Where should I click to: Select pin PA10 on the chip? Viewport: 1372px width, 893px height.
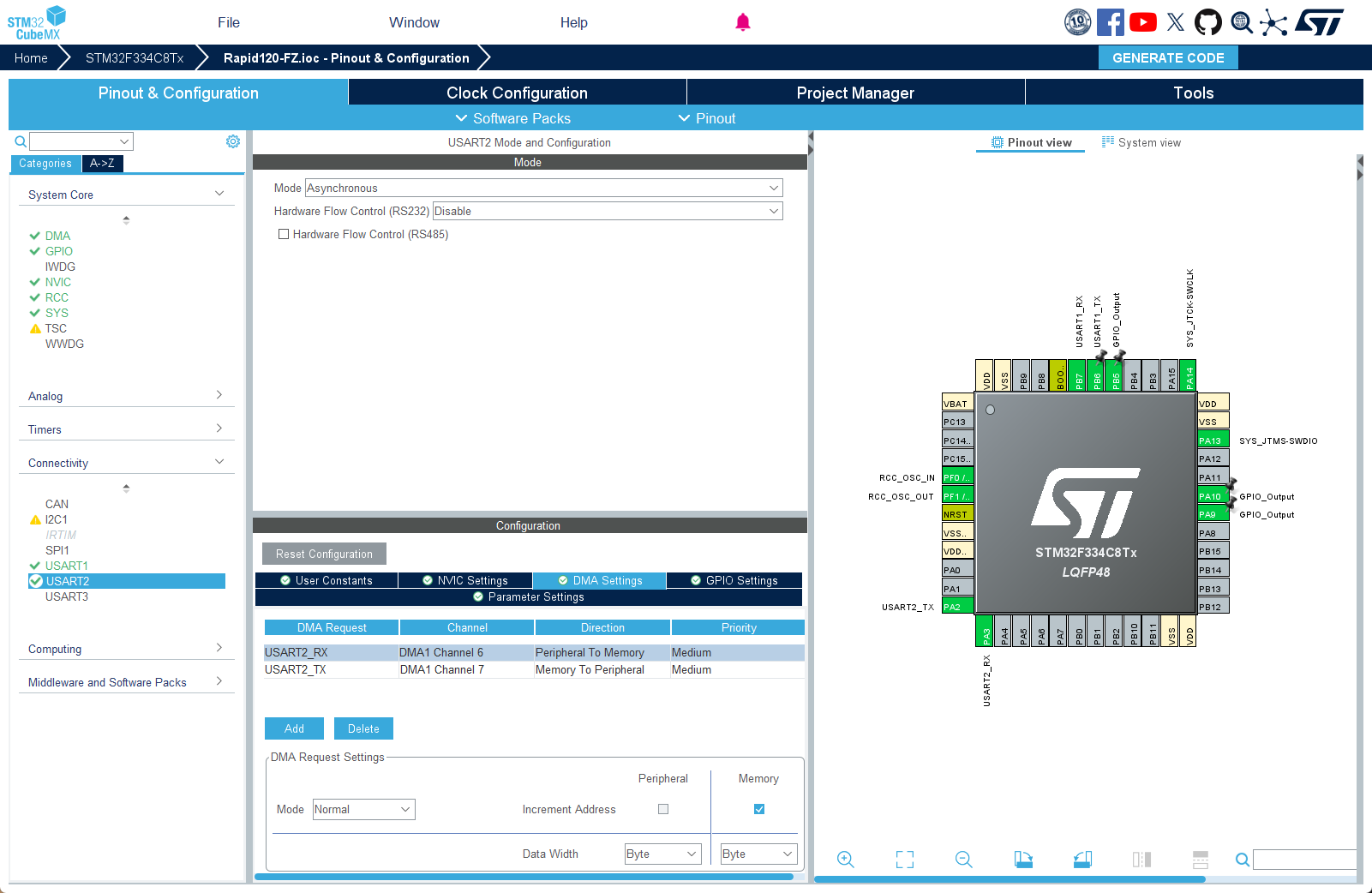[1213, 496]
